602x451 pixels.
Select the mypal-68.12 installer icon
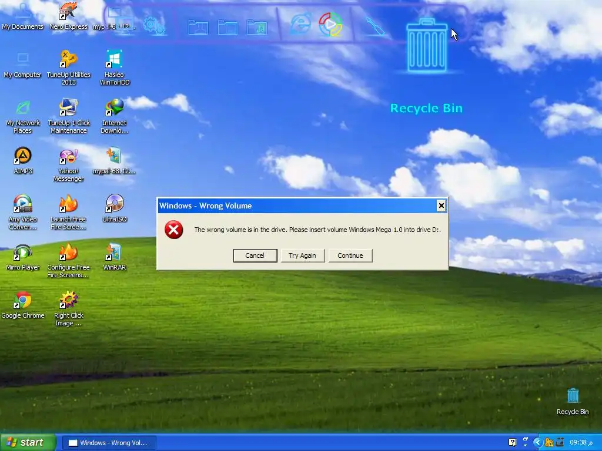pos(115,161)
